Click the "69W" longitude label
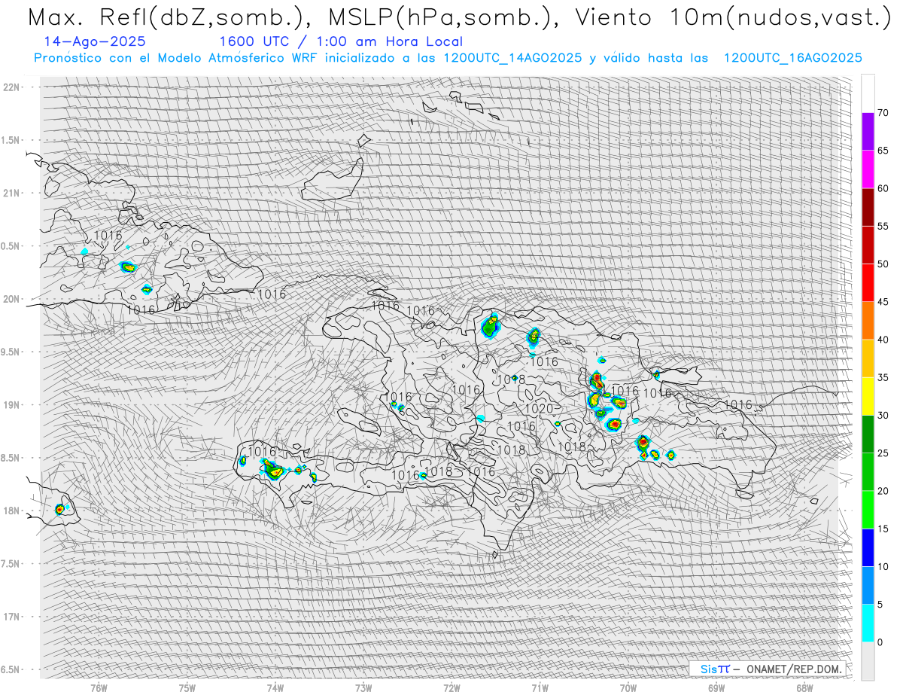This screenshot has height=698, width=903. (716, 687)
